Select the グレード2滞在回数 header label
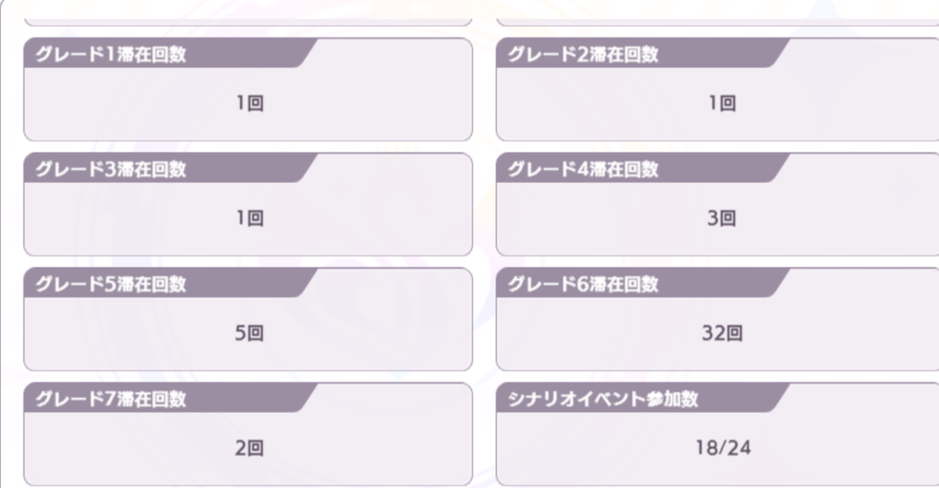The width and height of the screenshot is (939, 488). pyautogui.click(x=583, y=55)
